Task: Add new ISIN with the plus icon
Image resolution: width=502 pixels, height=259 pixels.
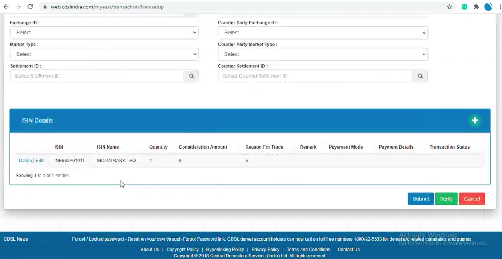Action: click(475, 120)
